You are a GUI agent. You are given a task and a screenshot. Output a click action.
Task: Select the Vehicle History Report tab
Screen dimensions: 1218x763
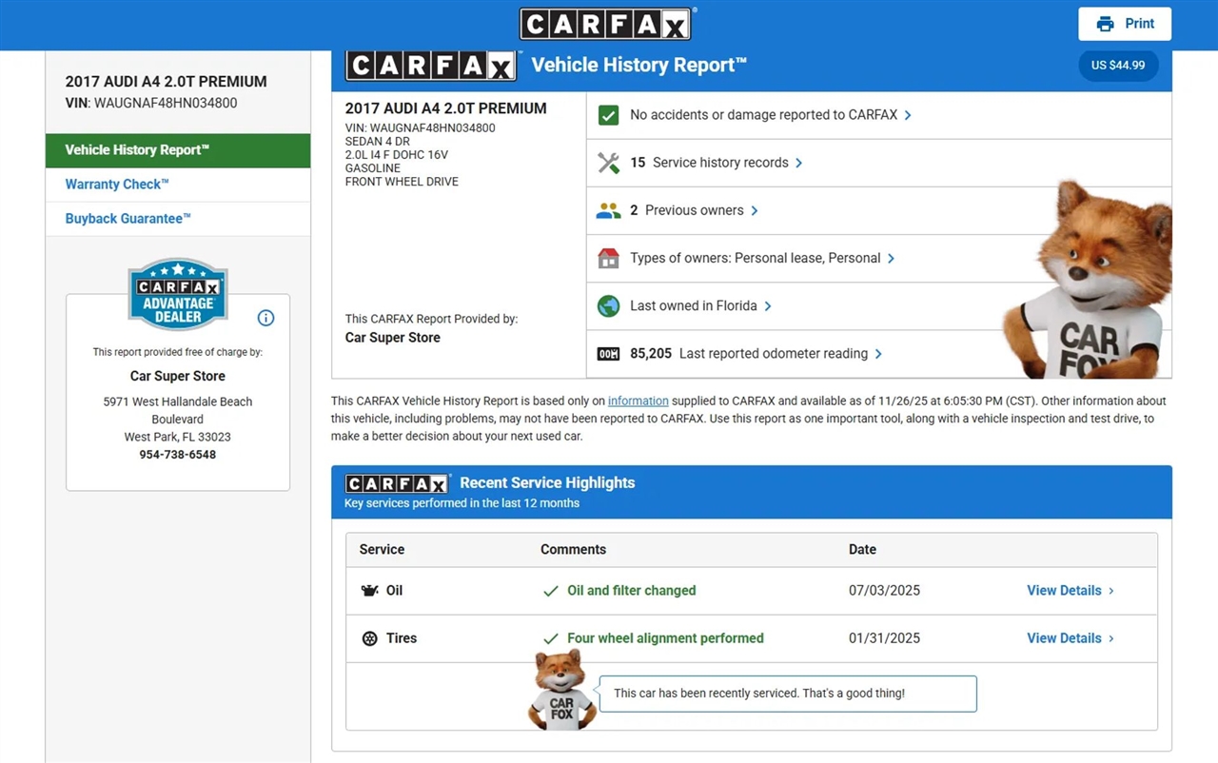pyautogui.click(x=137, y=150)
